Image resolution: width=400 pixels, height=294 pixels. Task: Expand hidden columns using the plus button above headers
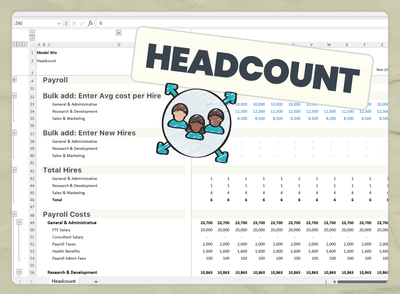point(118,33)
